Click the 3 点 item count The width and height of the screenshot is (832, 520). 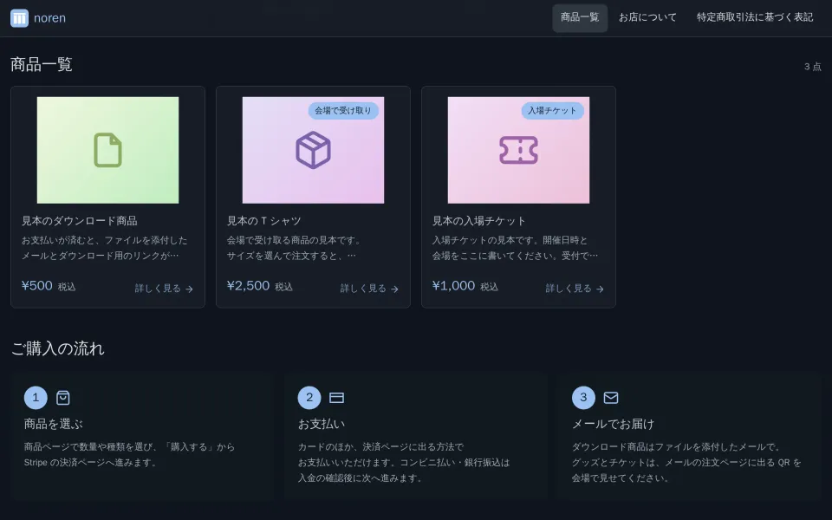[x=812, y=67]
